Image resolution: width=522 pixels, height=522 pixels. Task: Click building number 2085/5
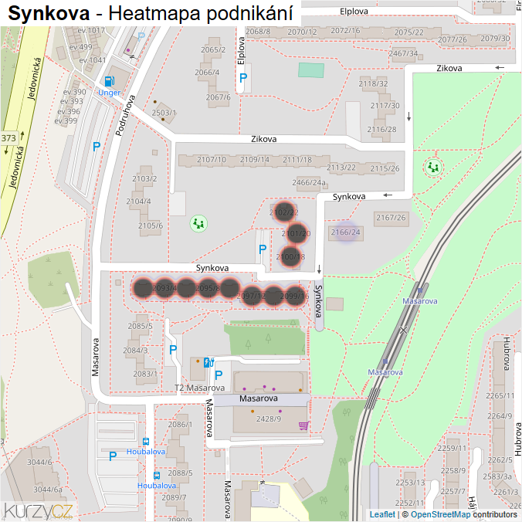coord(141,326)
